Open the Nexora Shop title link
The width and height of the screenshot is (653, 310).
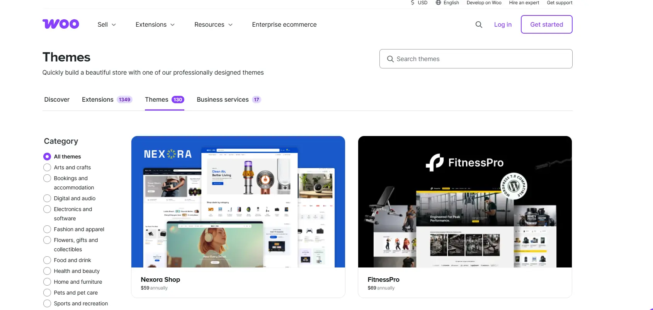160,279
